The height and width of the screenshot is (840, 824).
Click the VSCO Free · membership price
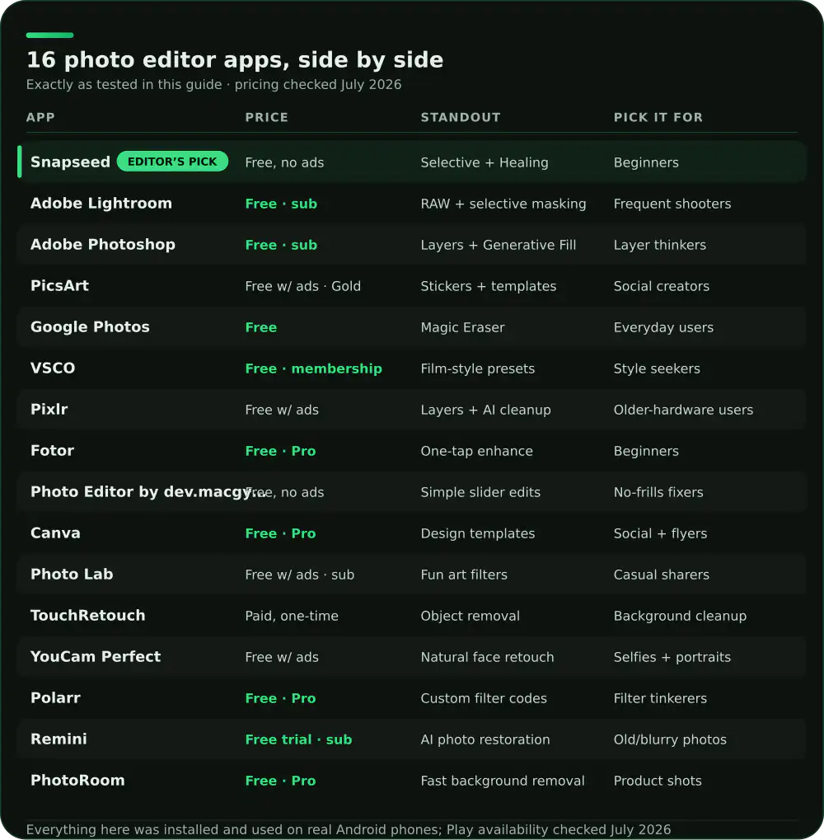point(314,368)
